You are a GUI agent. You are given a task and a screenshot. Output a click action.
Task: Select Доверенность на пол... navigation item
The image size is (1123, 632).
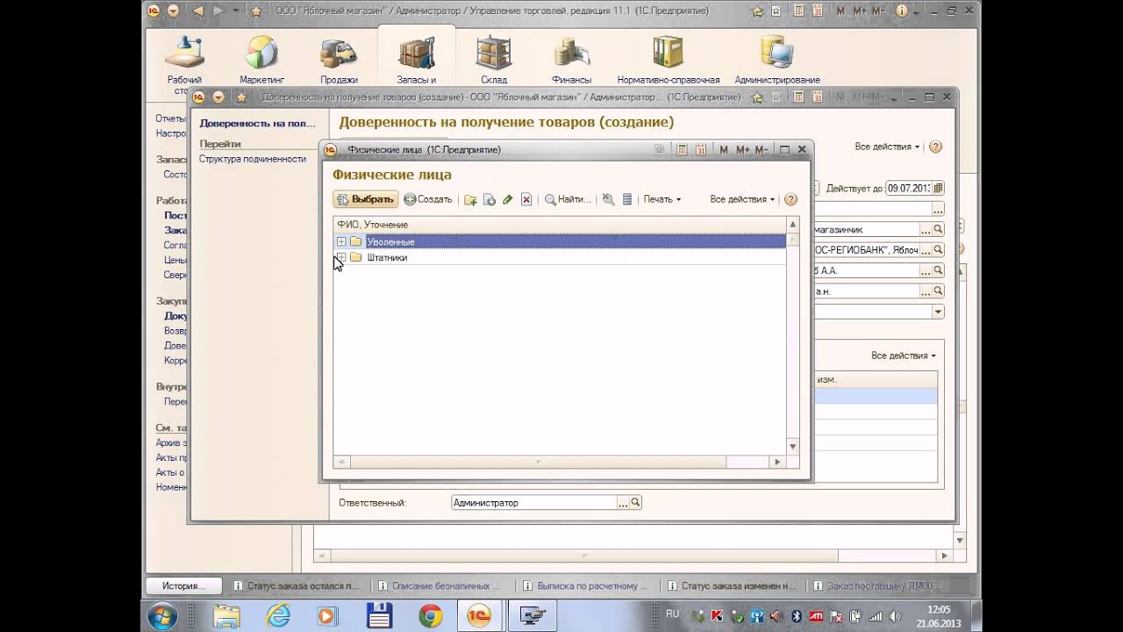[257, 124]
